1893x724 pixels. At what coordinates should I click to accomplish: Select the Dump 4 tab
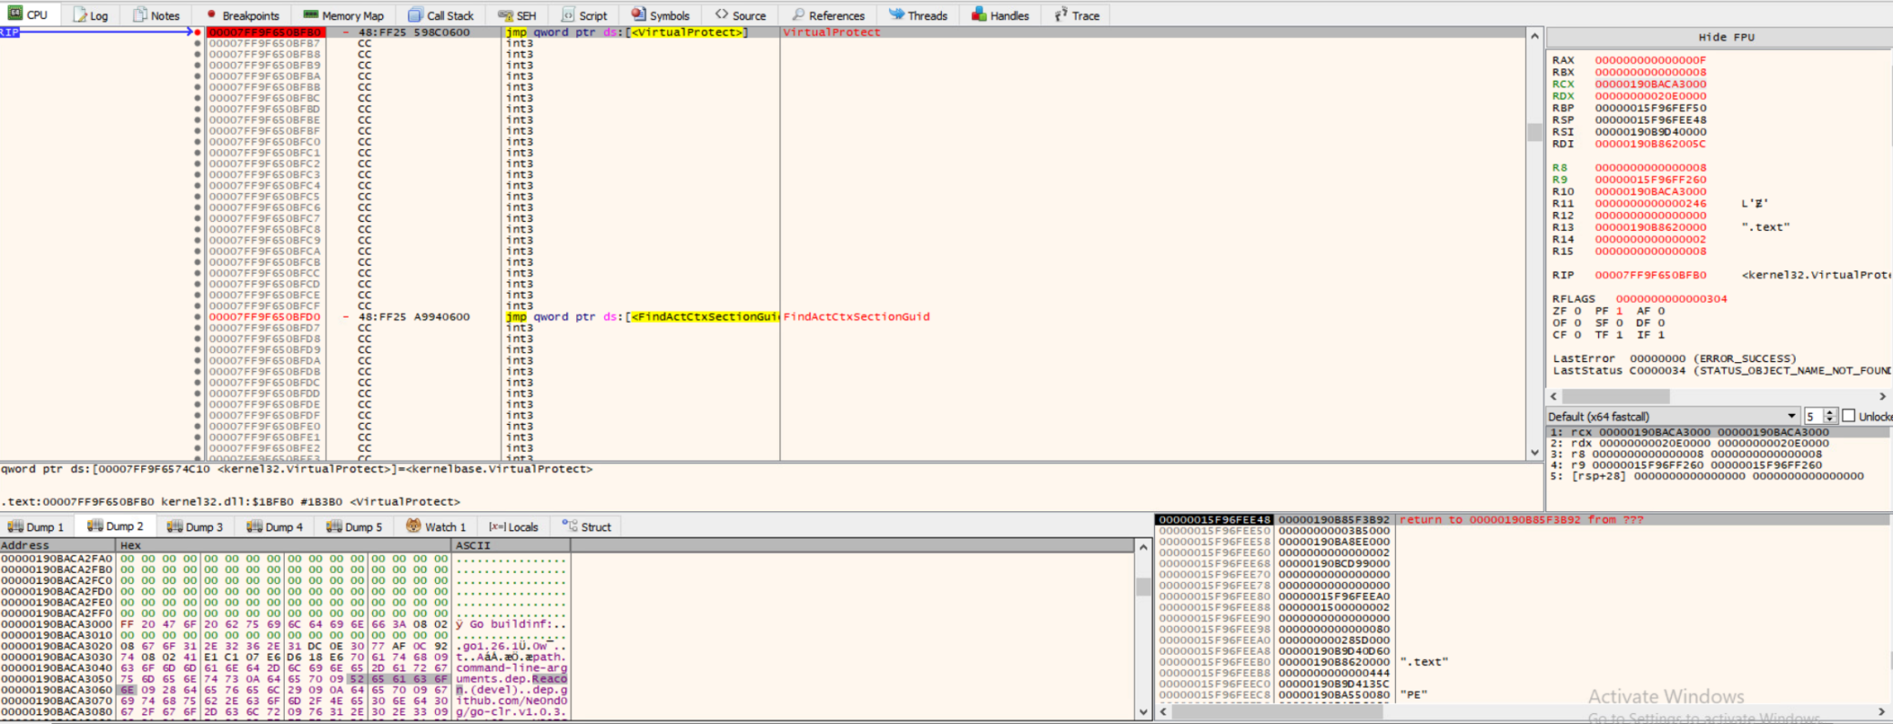[275, 527]
